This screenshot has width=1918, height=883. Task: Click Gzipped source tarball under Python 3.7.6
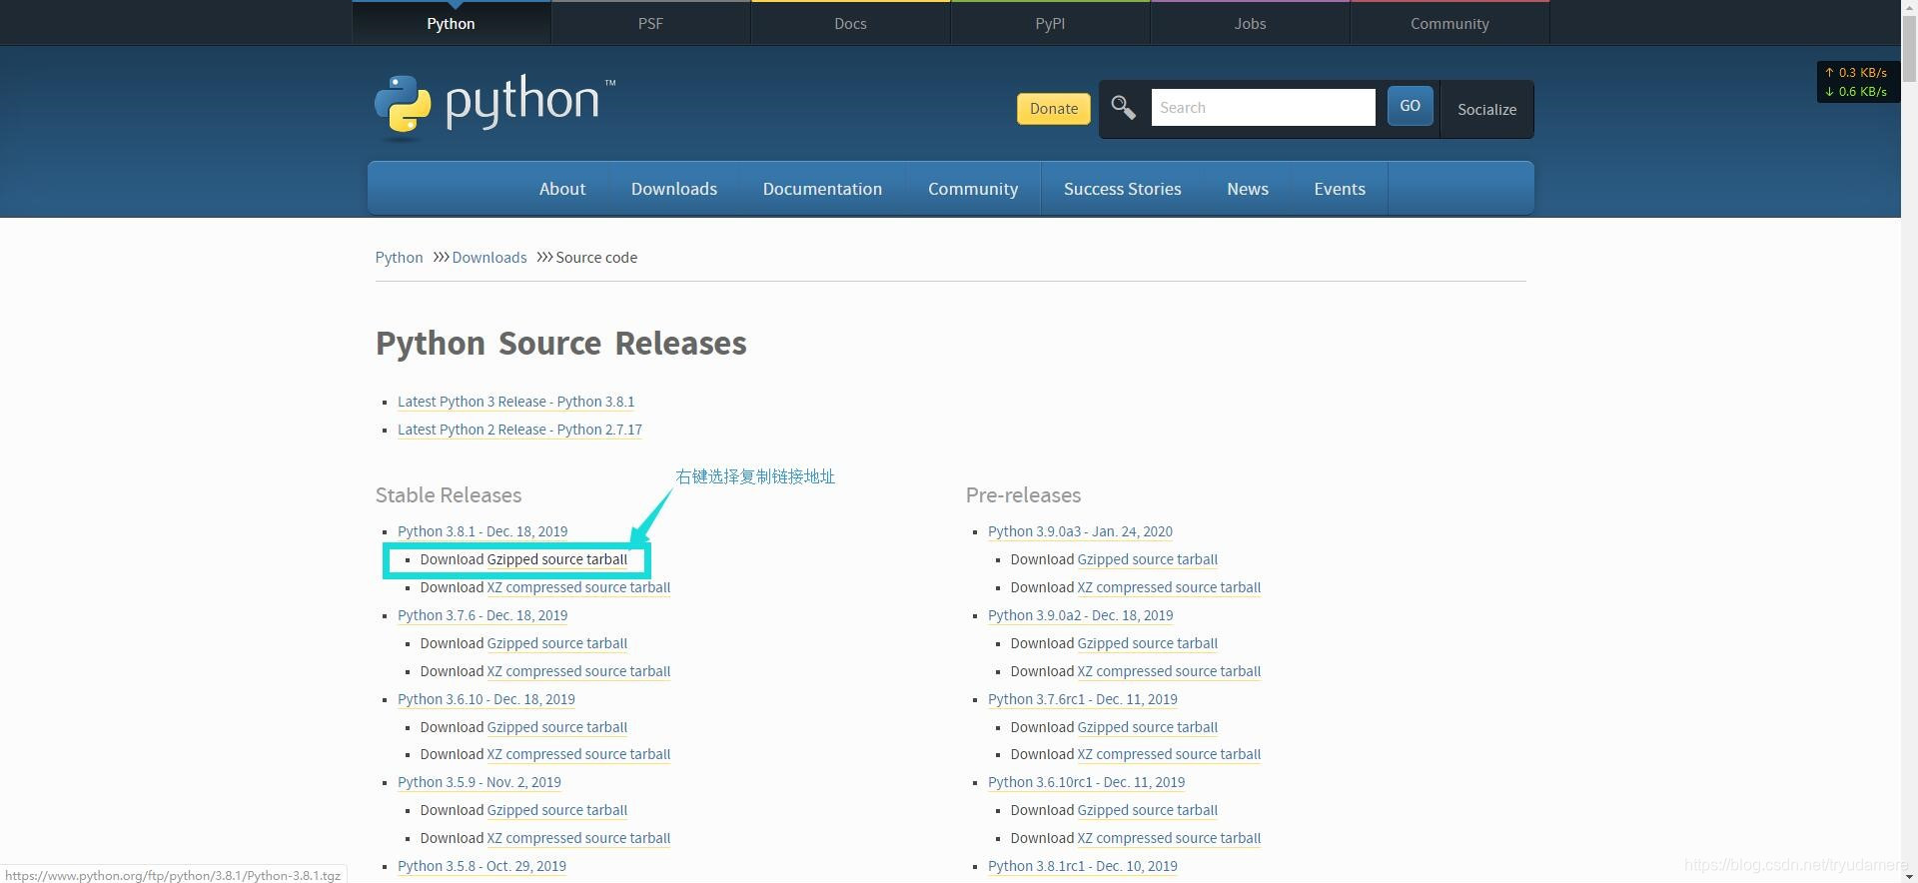[556, 643]
